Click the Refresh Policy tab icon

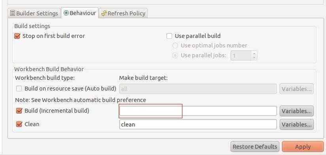104,13
